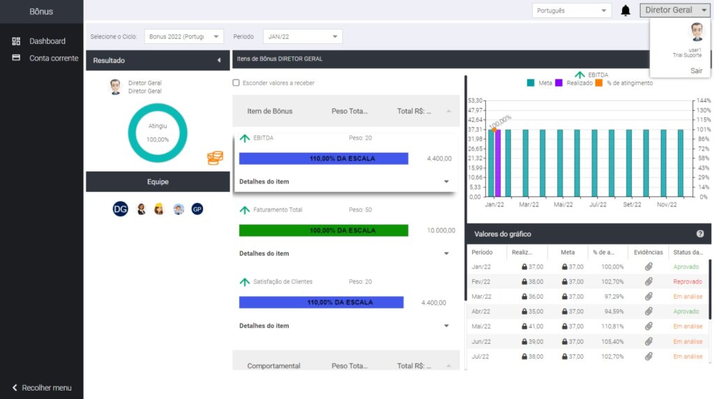The width and height of the screenshot is (714, 399).
Task: Click the Faturamento Total green progress bar
Action: click(x=324, y=230)
